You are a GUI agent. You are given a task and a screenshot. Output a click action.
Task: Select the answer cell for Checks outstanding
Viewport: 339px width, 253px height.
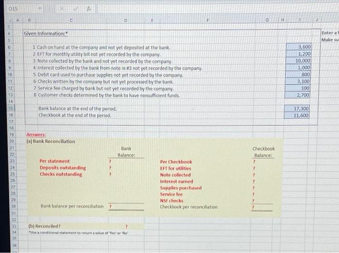(126, 174)
